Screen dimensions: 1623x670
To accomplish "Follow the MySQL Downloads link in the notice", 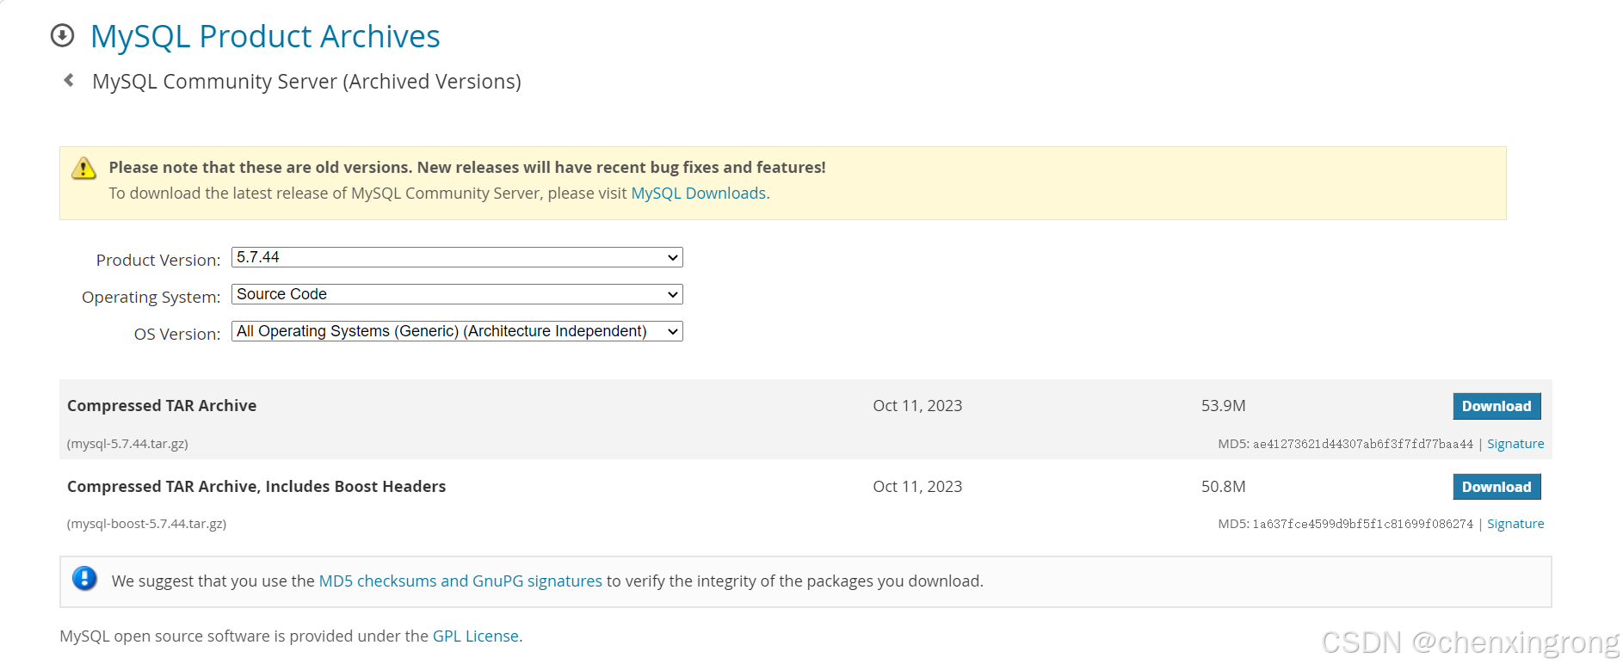I will pos(699,194).
